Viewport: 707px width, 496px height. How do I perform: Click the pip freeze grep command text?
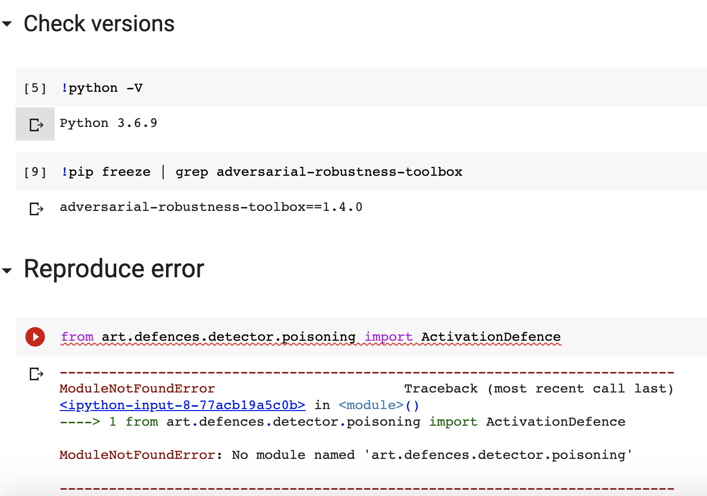pos(262,171)
